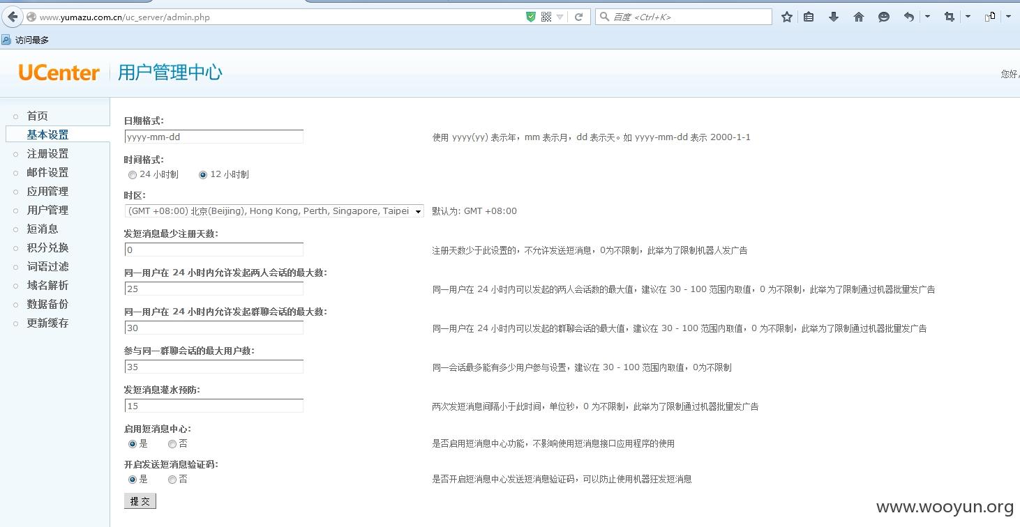The width and height of the screenshot is (1020, 527).
Task: Go to 积分兑换 sidebar item
Action: point(47,247)
